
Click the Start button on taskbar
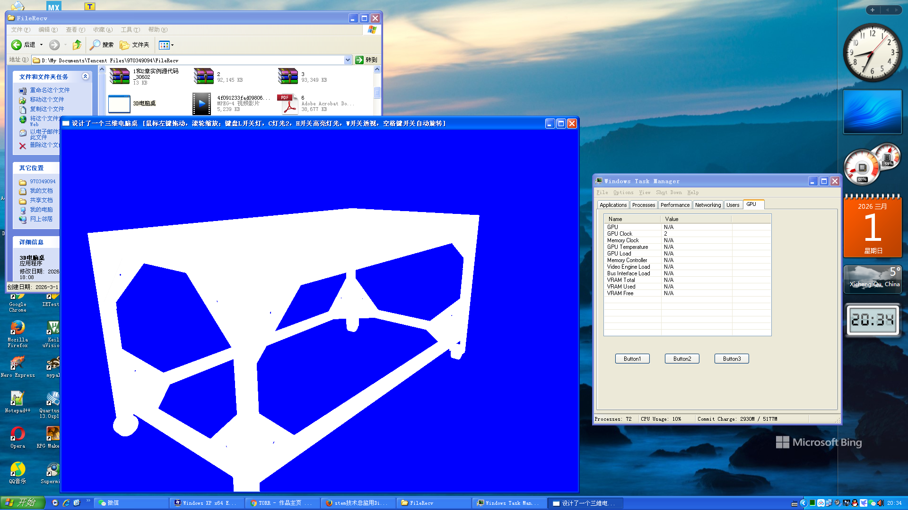23,503
